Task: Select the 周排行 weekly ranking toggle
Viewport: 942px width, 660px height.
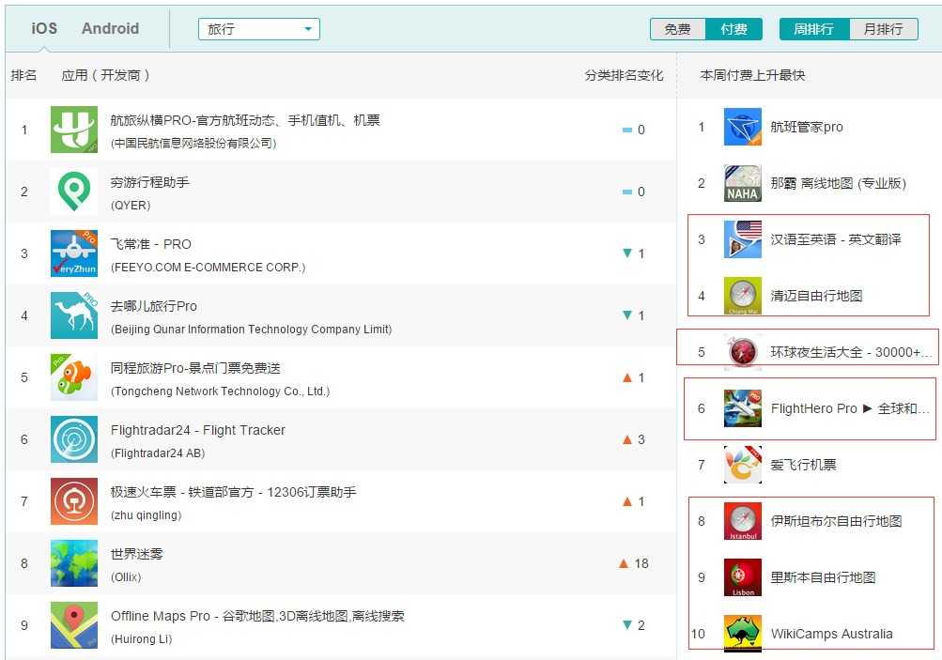Action: [x=814, y=29]
